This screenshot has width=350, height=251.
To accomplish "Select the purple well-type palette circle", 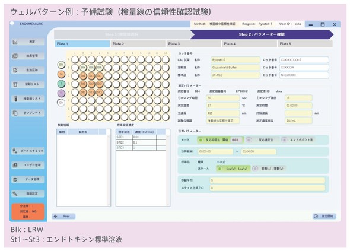I will point(61,93).
